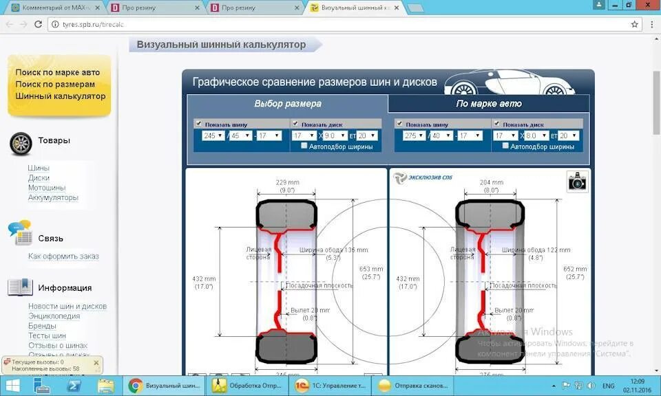Open Windows Start button

(12, 386)
